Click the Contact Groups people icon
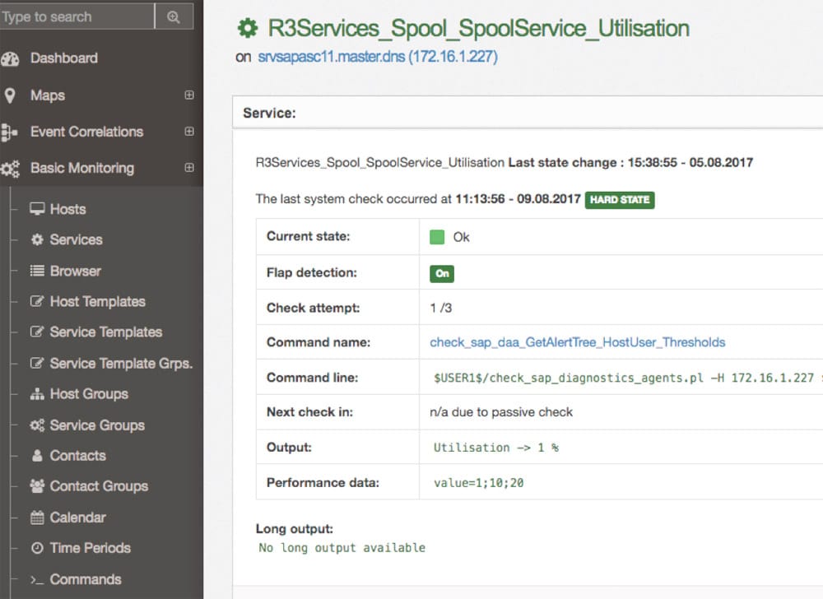Viewport: 823px width, 599px height. (37, 485)
